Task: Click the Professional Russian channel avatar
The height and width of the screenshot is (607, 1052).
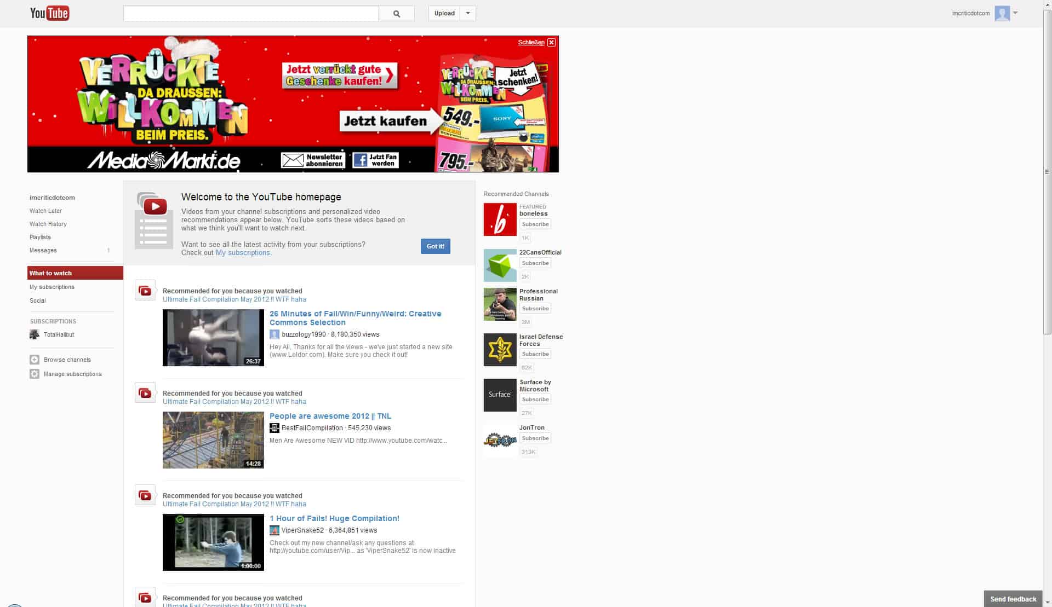Action: tap(500, 304)
